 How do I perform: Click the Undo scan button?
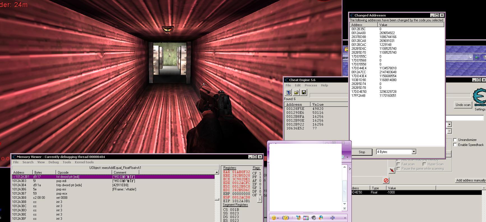(463, 105)
